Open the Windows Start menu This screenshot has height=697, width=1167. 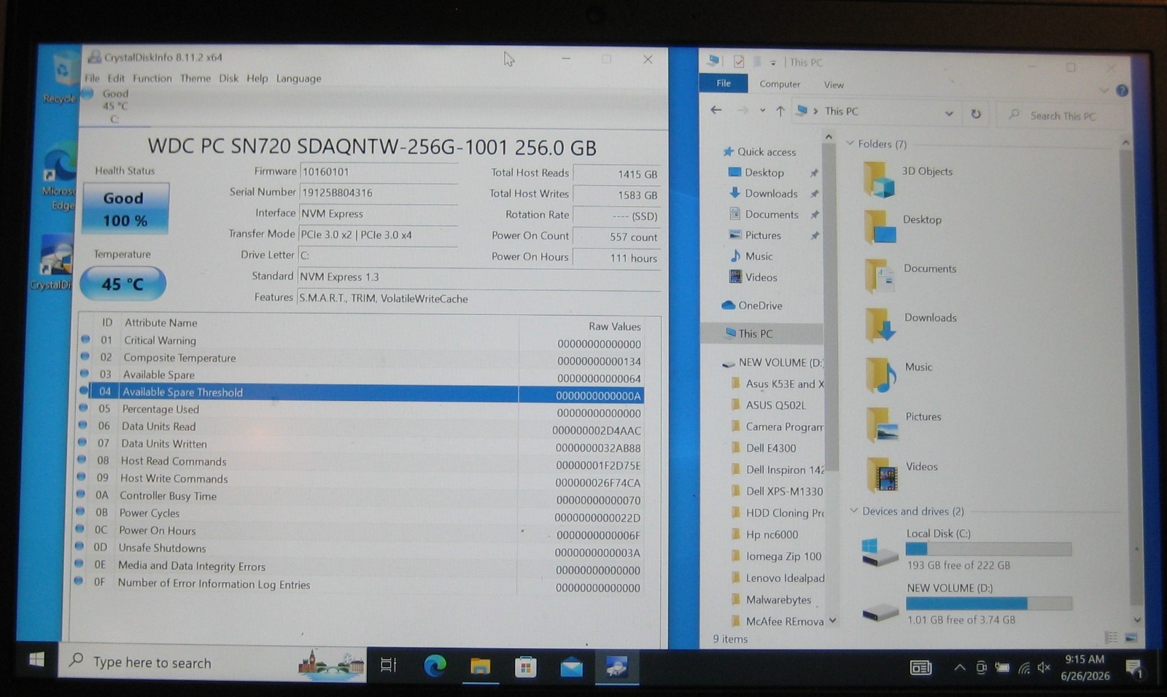pyautogui.click(x=36, y=661)
